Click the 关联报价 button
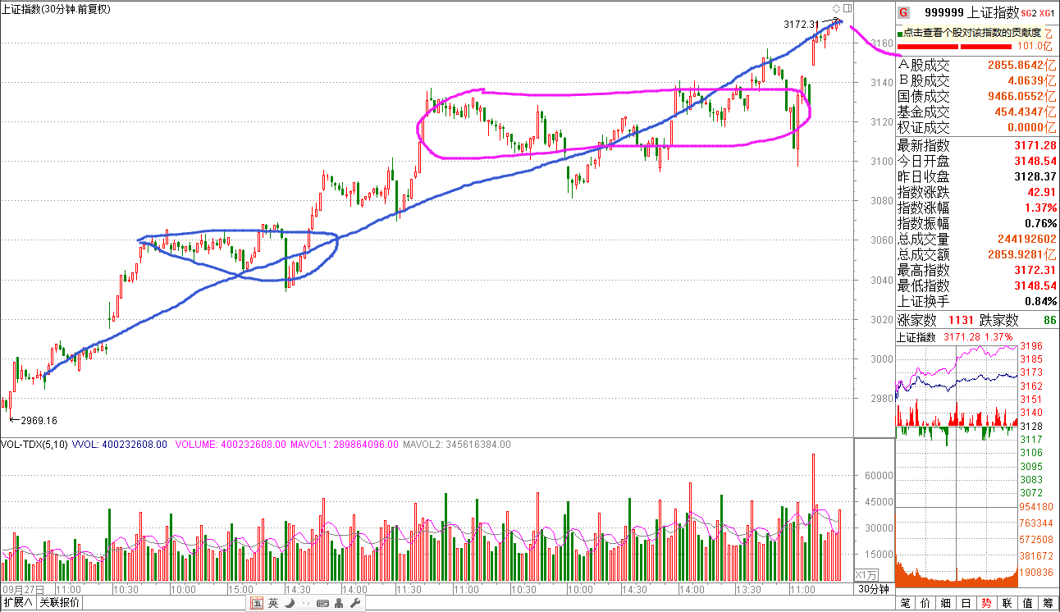 coord(59,604)
